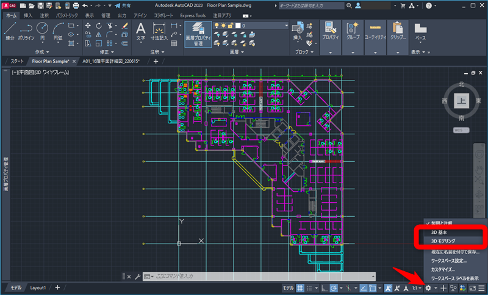This screenshot has width=488, height=295.
Task: Toggle grid display in status bar
Action: click(300, 288)
